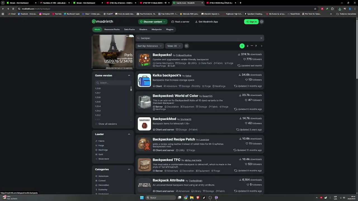The height and width of the screenshot is (201, 358).
Task: Collapse the Loader section
Action: (129, 134)
